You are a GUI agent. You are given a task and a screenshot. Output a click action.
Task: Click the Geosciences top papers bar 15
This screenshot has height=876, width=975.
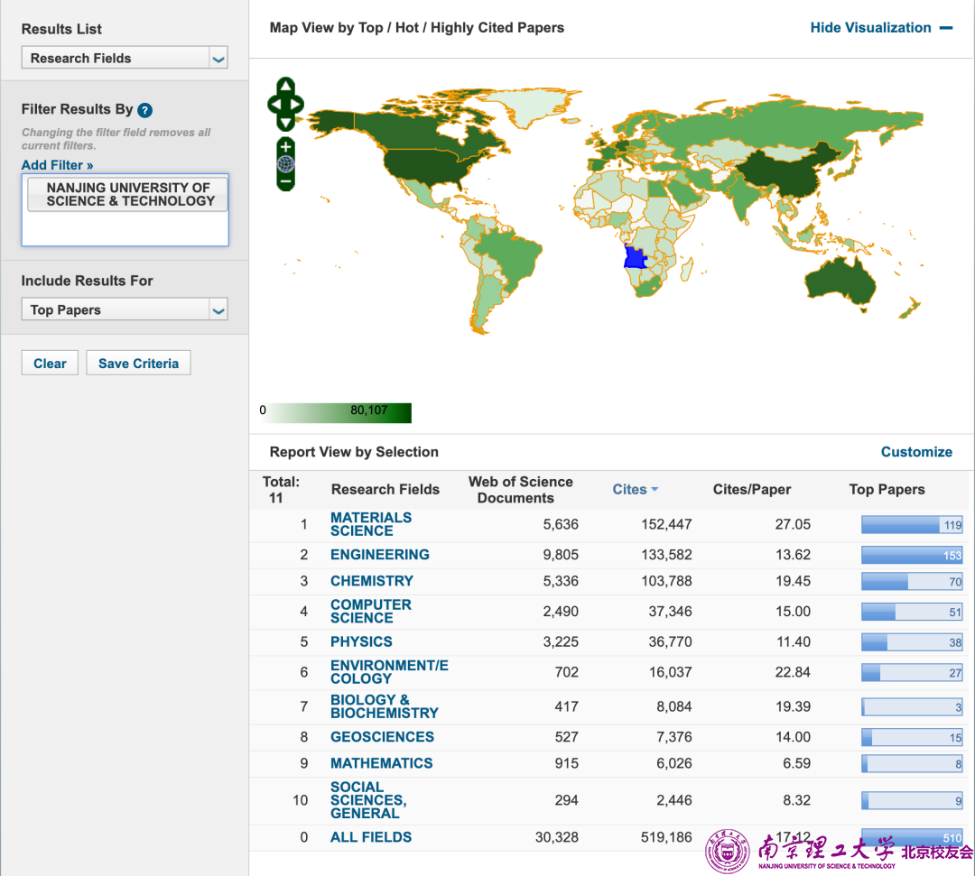912,737
